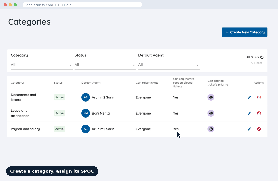The width and height of the screenshot is (278, 181).
Task: Click priority agent icon in Payroll row
Action: point(211,129)
